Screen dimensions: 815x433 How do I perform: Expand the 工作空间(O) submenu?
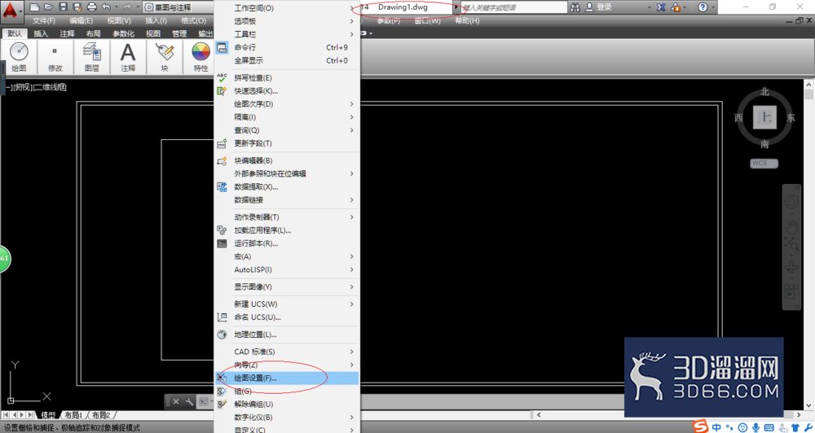click(x=287, y=8)
